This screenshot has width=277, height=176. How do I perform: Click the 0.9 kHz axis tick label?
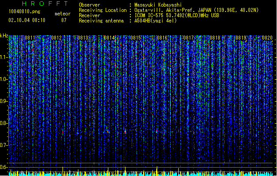(x=4, y=101)
